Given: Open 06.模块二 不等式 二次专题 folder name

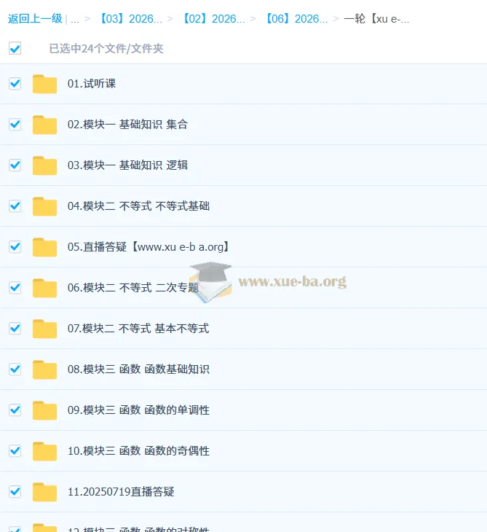Looking at the screenshot, I should pyautogui.click(x=133, y=288).
